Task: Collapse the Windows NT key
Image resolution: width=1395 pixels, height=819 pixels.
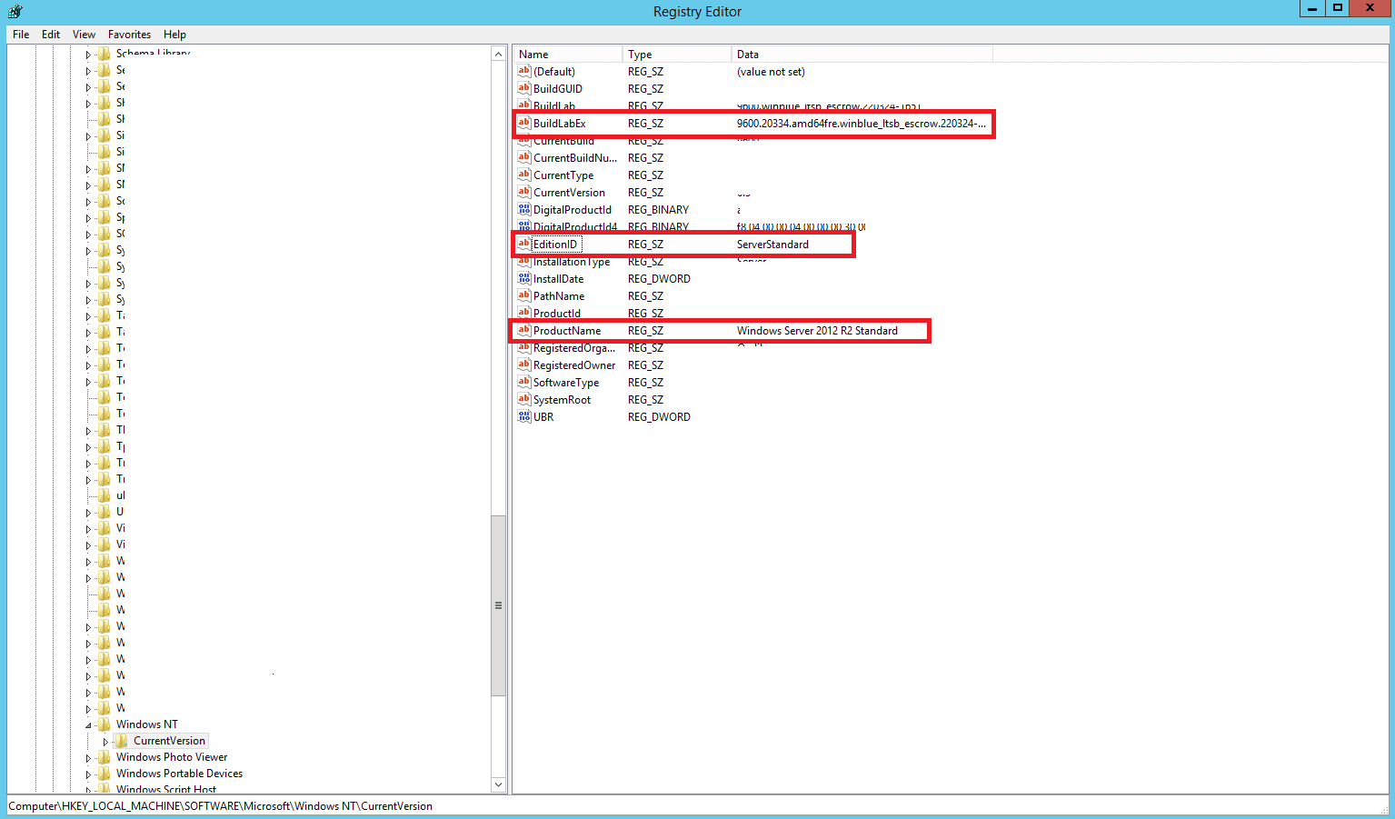Action: [x=89, y=725]
